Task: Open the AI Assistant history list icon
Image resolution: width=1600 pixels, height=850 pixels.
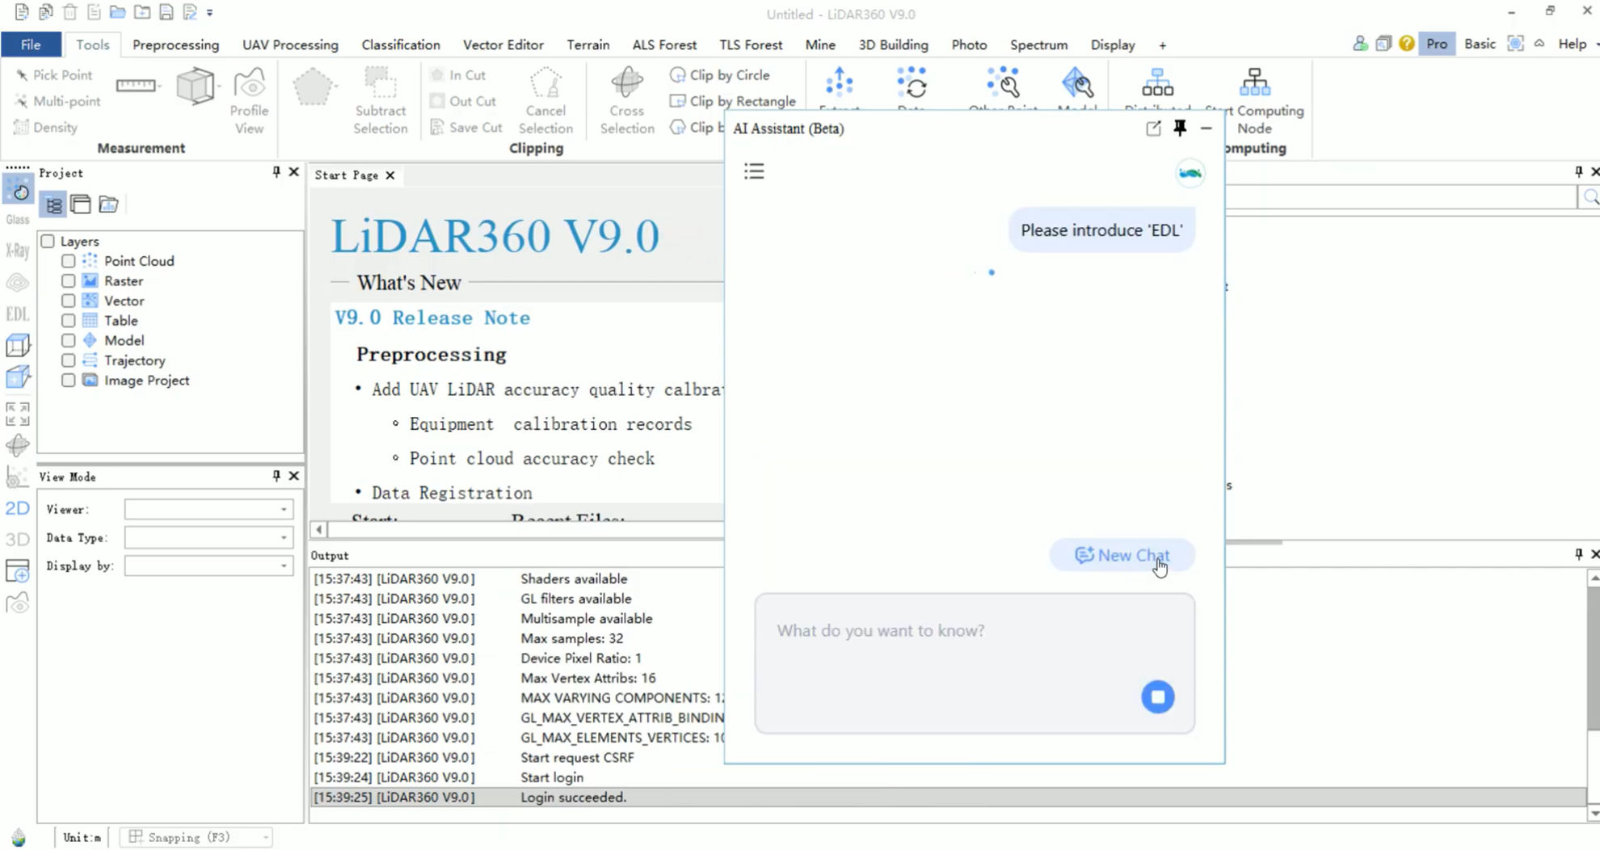Action: (x=754, y=171)
